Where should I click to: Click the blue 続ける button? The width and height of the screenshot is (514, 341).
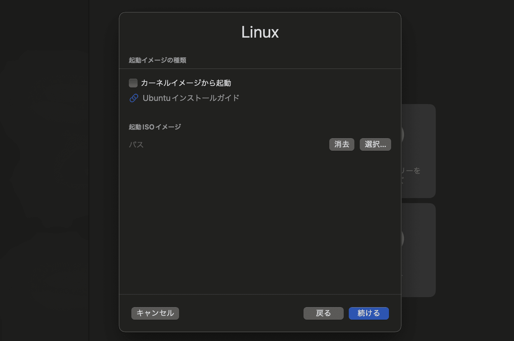369,313
